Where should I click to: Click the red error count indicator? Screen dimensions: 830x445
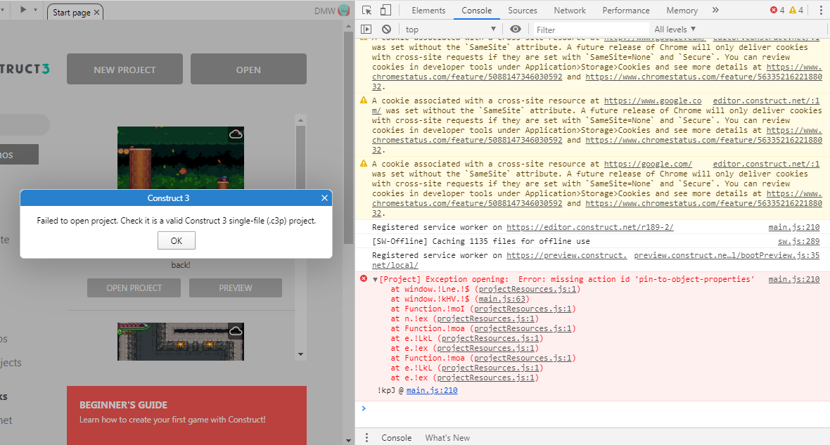[x=777, y=10]
